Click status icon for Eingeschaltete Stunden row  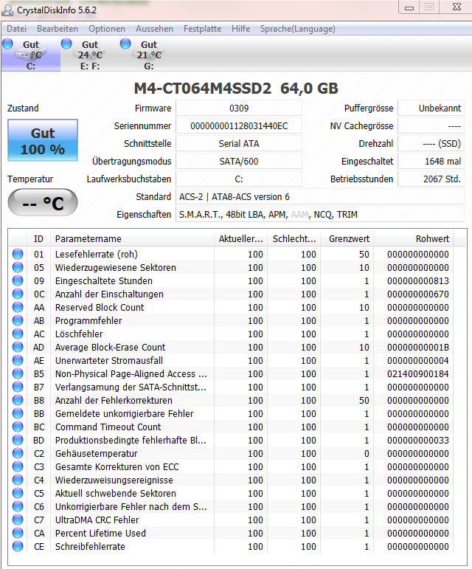point(18,280)
